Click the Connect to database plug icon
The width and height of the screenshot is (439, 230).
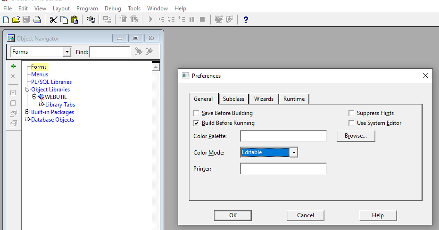(x=91, y=20)
